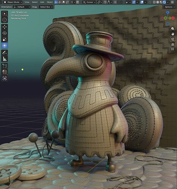Expand the Options dropdown
Image resolution: width=177 pixels, height=189 pixels.
(x=170, y=7)
